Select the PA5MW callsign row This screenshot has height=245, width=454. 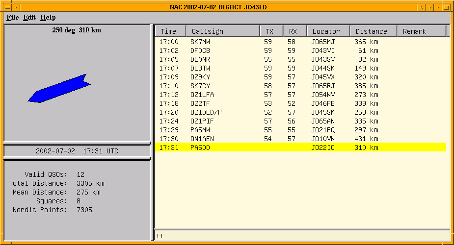300,130
